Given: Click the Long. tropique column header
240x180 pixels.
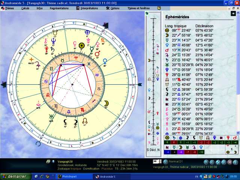Looking at the screenshot, I should pos(176,26).
